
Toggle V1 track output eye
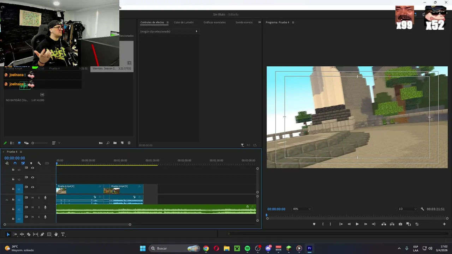pyautogui.click(x=32, y=187)
